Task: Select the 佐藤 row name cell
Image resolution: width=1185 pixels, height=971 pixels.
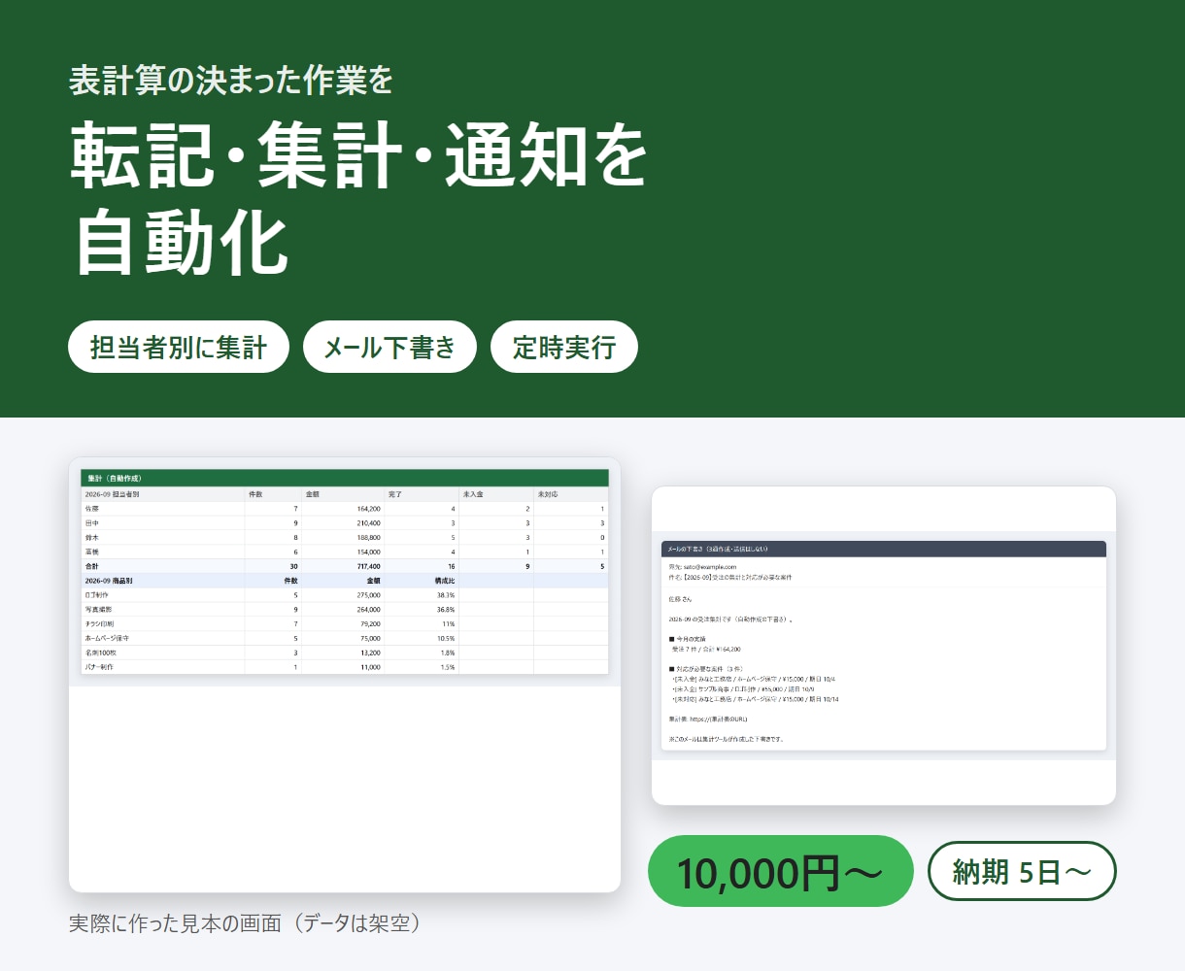Action: [x=163, y=509]
